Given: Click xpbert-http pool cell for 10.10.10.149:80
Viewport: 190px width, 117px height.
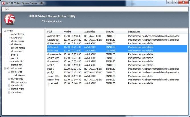Looking at the screenshot, I should (53, 76).
